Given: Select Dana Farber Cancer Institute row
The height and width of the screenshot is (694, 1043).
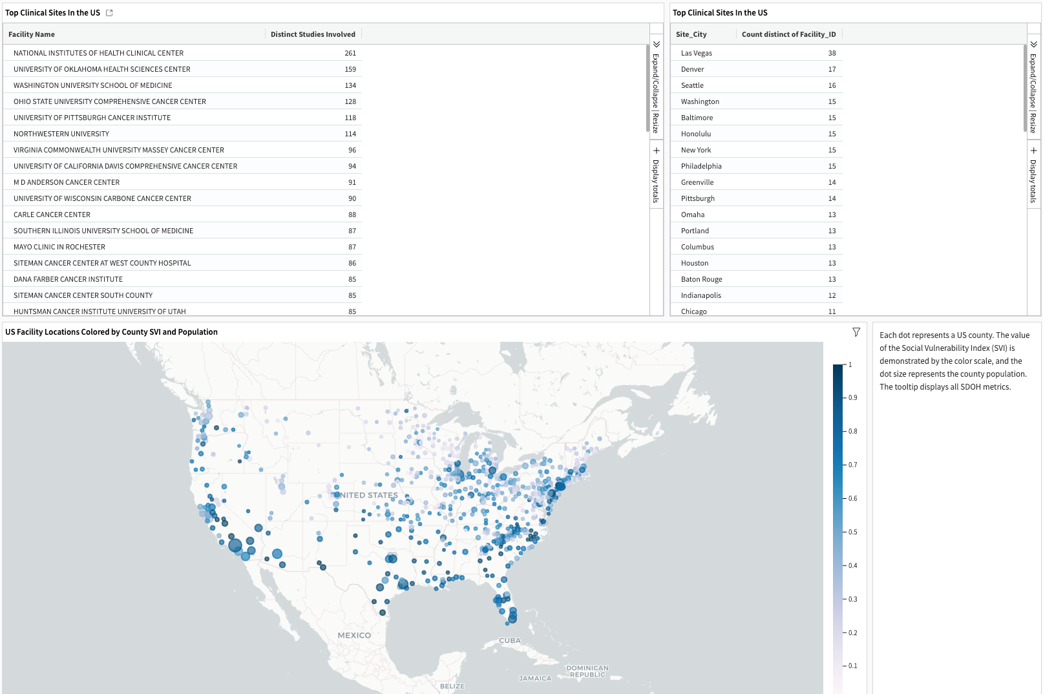Looking at the screenshot, I should coord(182,279).
